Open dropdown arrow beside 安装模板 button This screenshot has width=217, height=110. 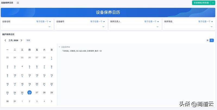[x=213, y=3]
